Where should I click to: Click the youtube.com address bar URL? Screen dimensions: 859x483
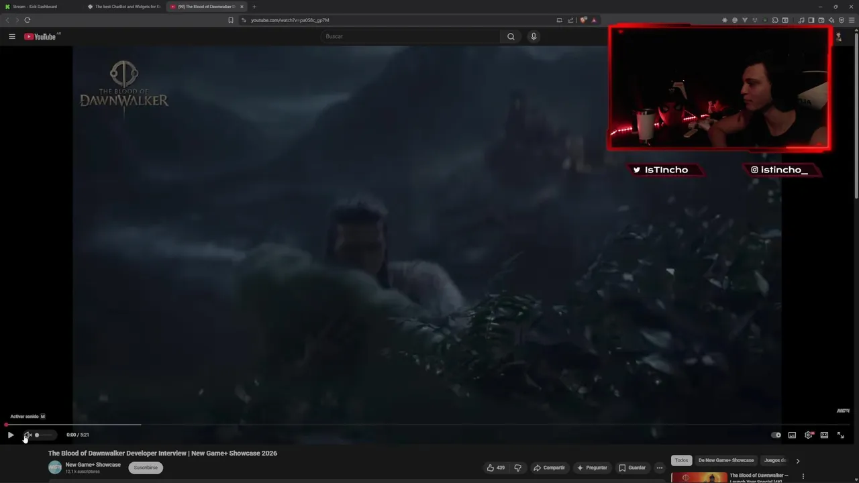click(x=290, y=20)
